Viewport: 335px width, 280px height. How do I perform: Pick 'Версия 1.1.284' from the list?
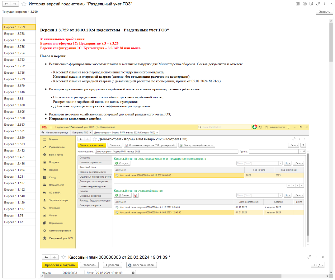19,170
